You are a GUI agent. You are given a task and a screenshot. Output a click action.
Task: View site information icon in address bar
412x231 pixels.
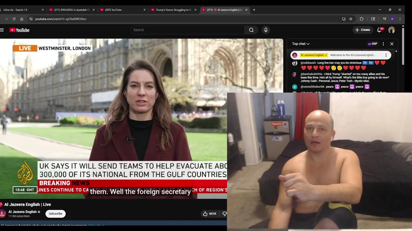(x=31, y=19)
